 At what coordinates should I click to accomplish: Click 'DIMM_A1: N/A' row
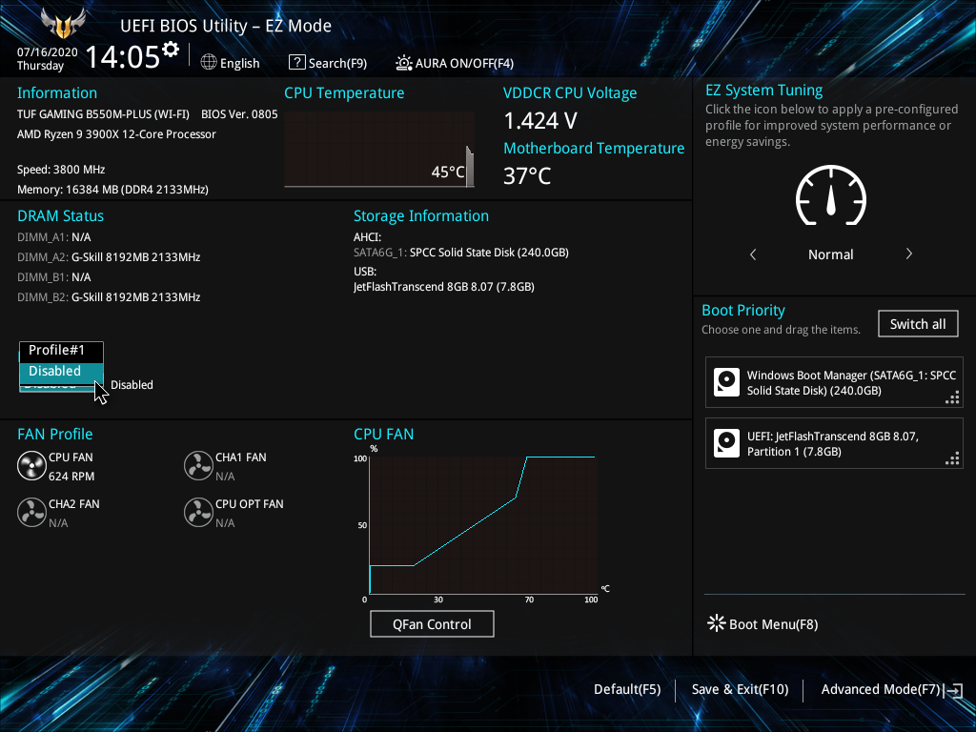54,237
